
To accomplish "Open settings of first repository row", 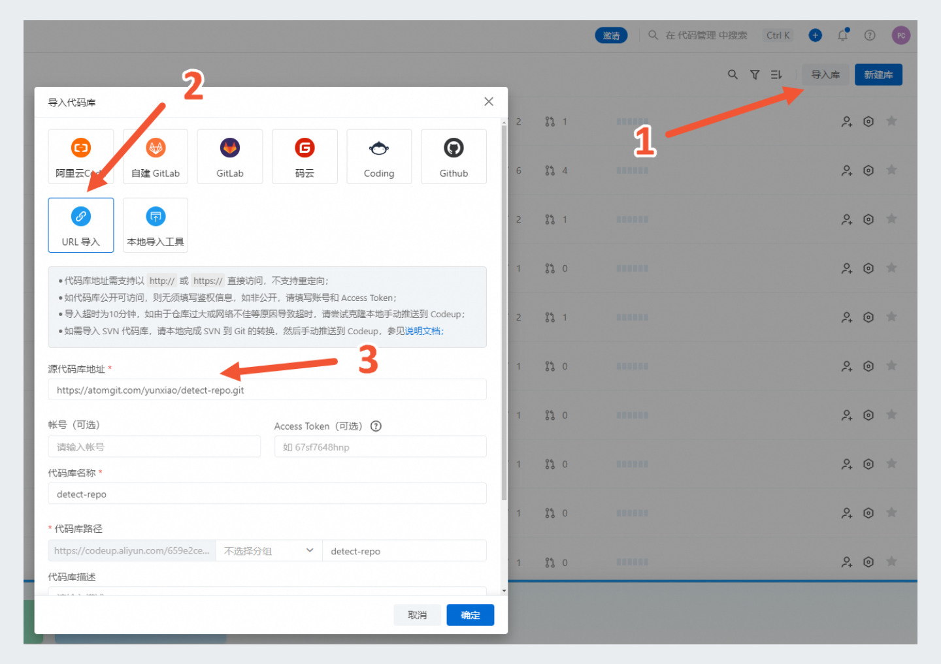I will tap(868, 121).
